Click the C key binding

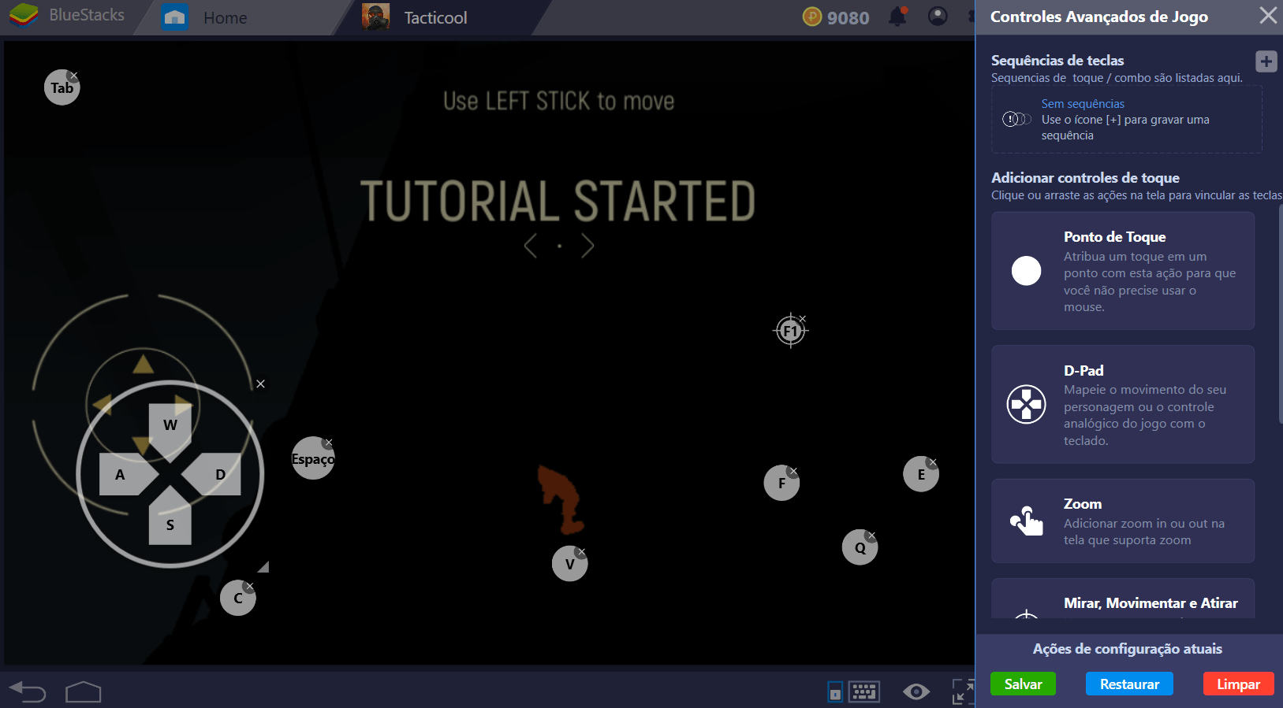tap(238, 598)
